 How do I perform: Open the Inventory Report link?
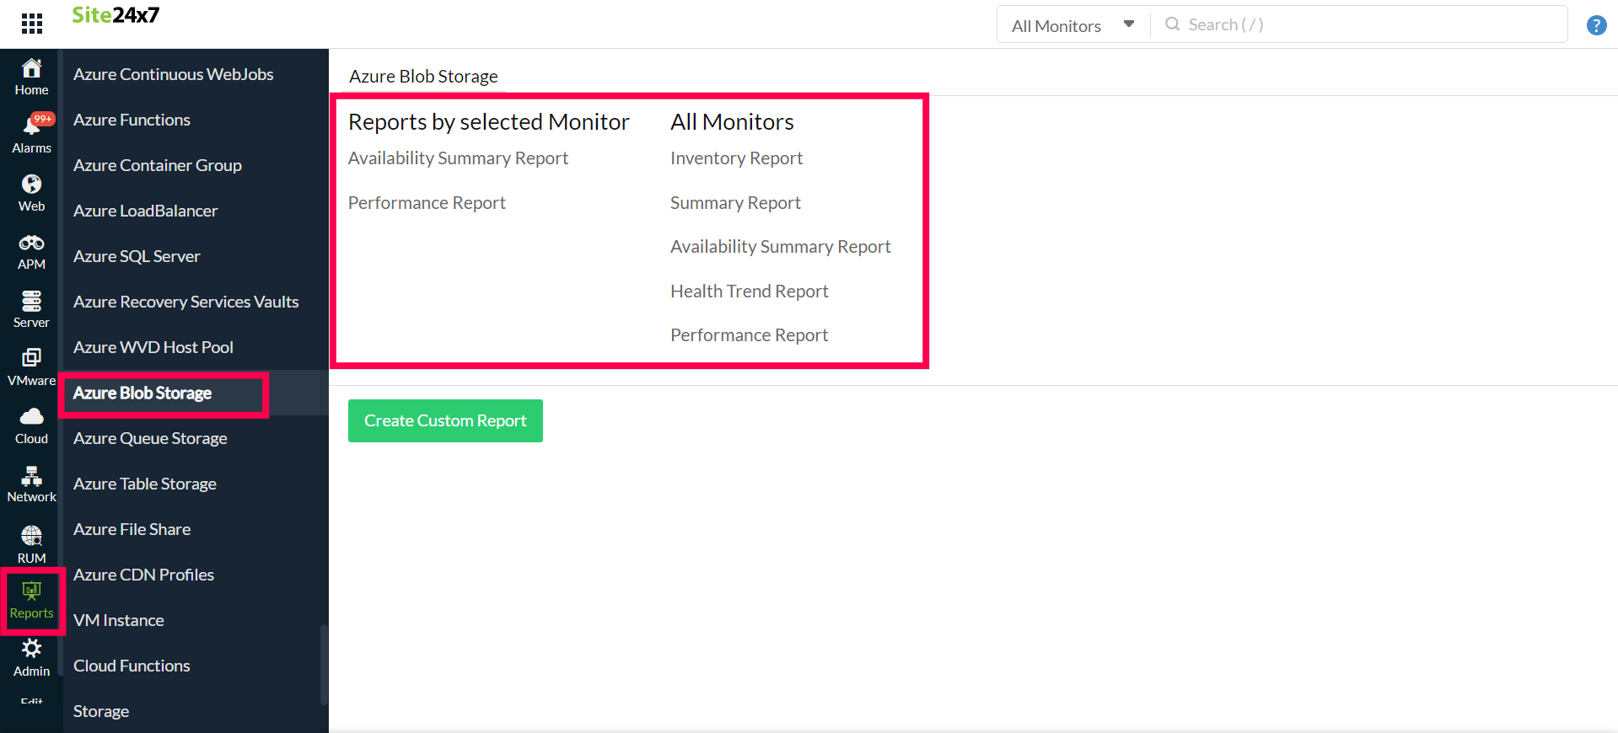(735, 158)
